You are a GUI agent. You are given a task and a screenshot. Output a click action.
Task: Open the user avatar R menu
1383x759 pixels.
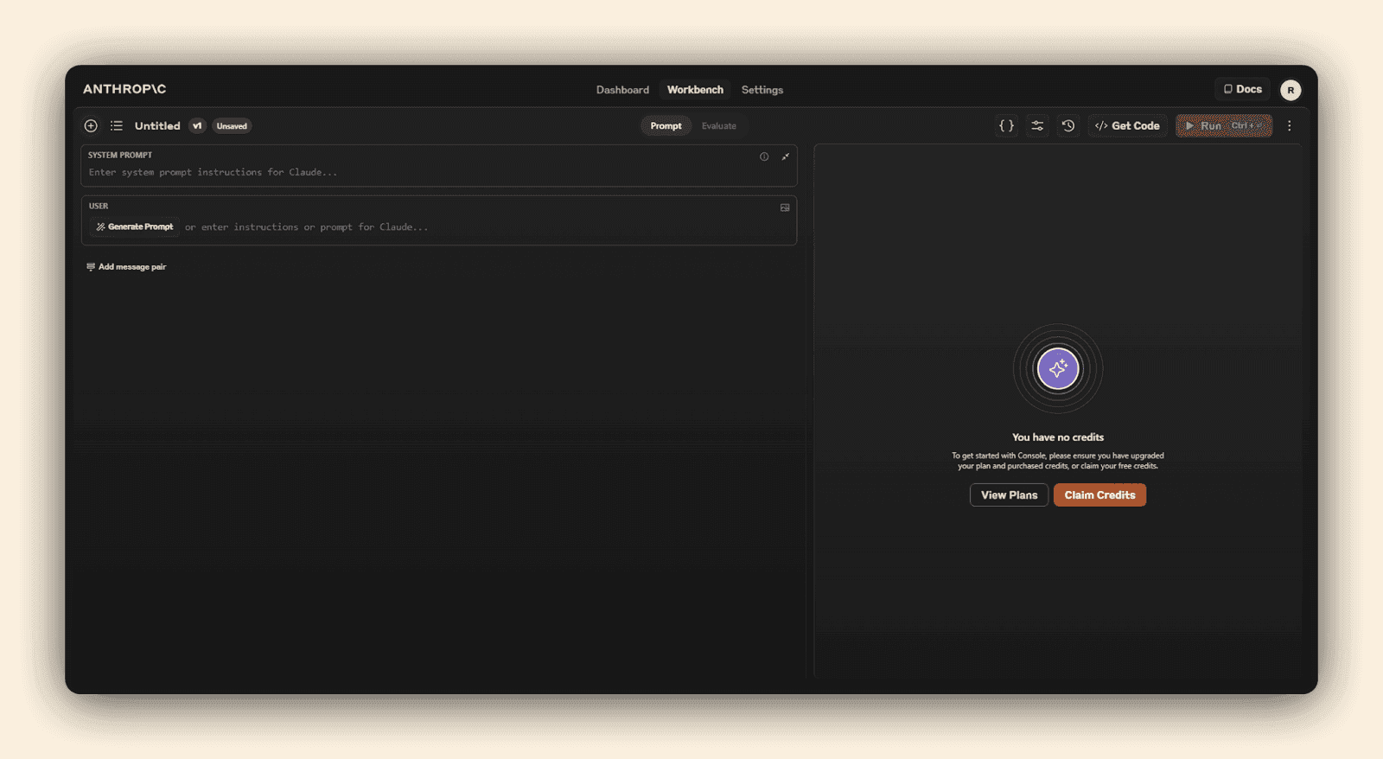click(1291, 90)
